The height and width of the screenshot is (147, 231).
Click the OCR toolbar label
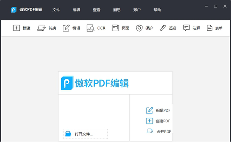(101, 28)
